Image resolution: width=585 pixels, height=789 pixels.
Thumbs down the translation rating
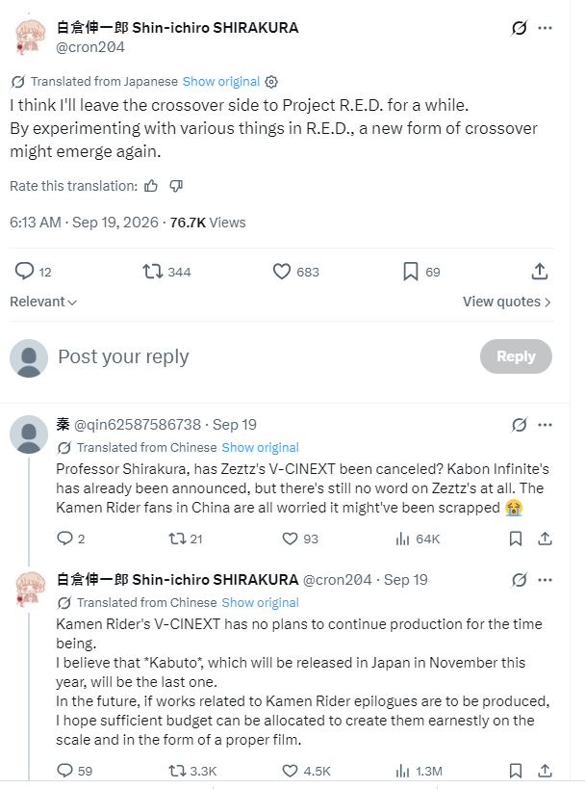click(176, 186)
